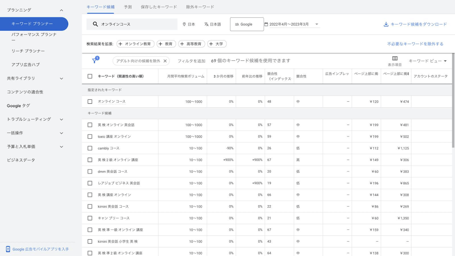Click the calendar icon beside date range
This screenshot has width=455, height=256.
click(266, 24)
